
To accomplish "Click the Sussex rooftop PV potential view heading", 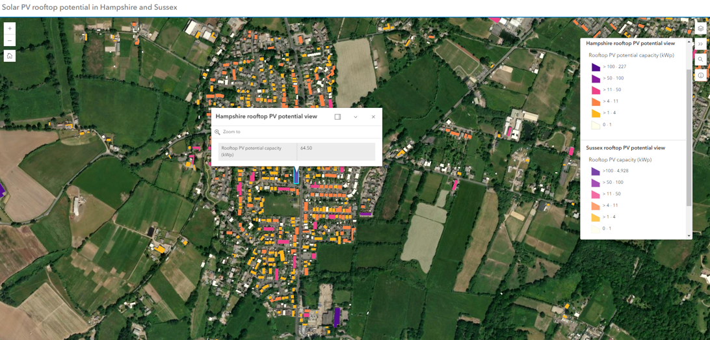I will [x=625, y=148].
